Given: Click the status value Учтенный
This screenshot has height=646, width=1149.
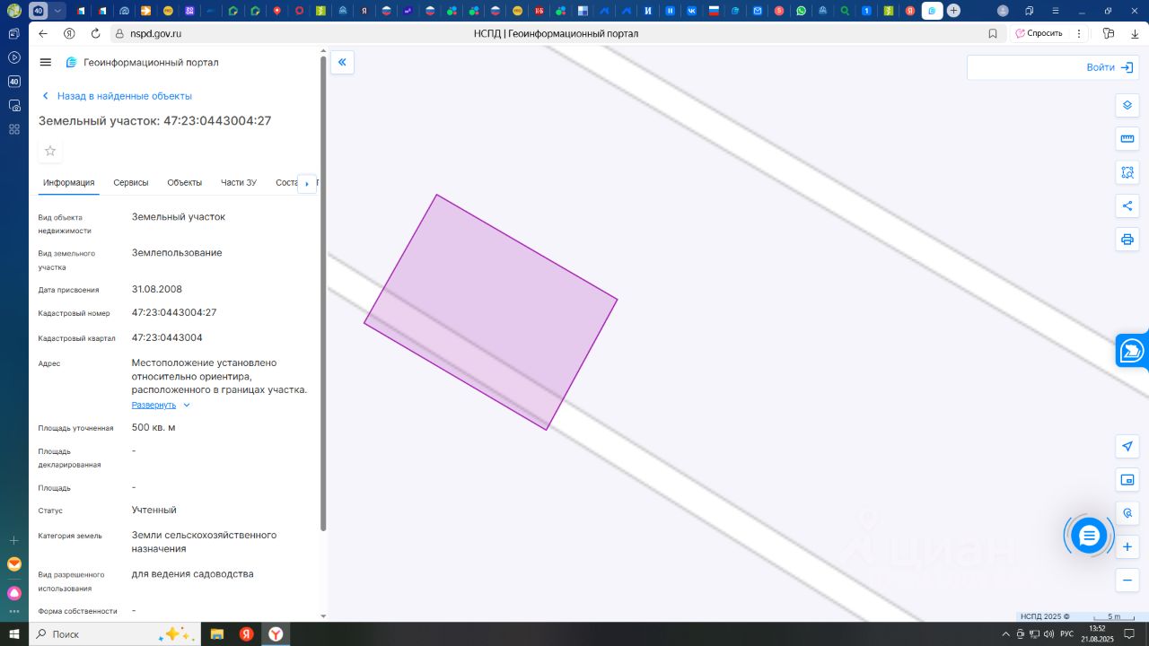Looking at the screenshot, I should [154, 510].
